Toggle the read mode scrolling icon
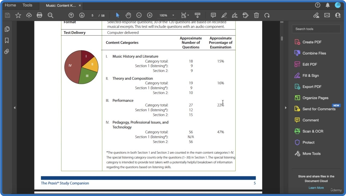The height and width of the screenshot is (196, 346). click(x=197, y=15)
